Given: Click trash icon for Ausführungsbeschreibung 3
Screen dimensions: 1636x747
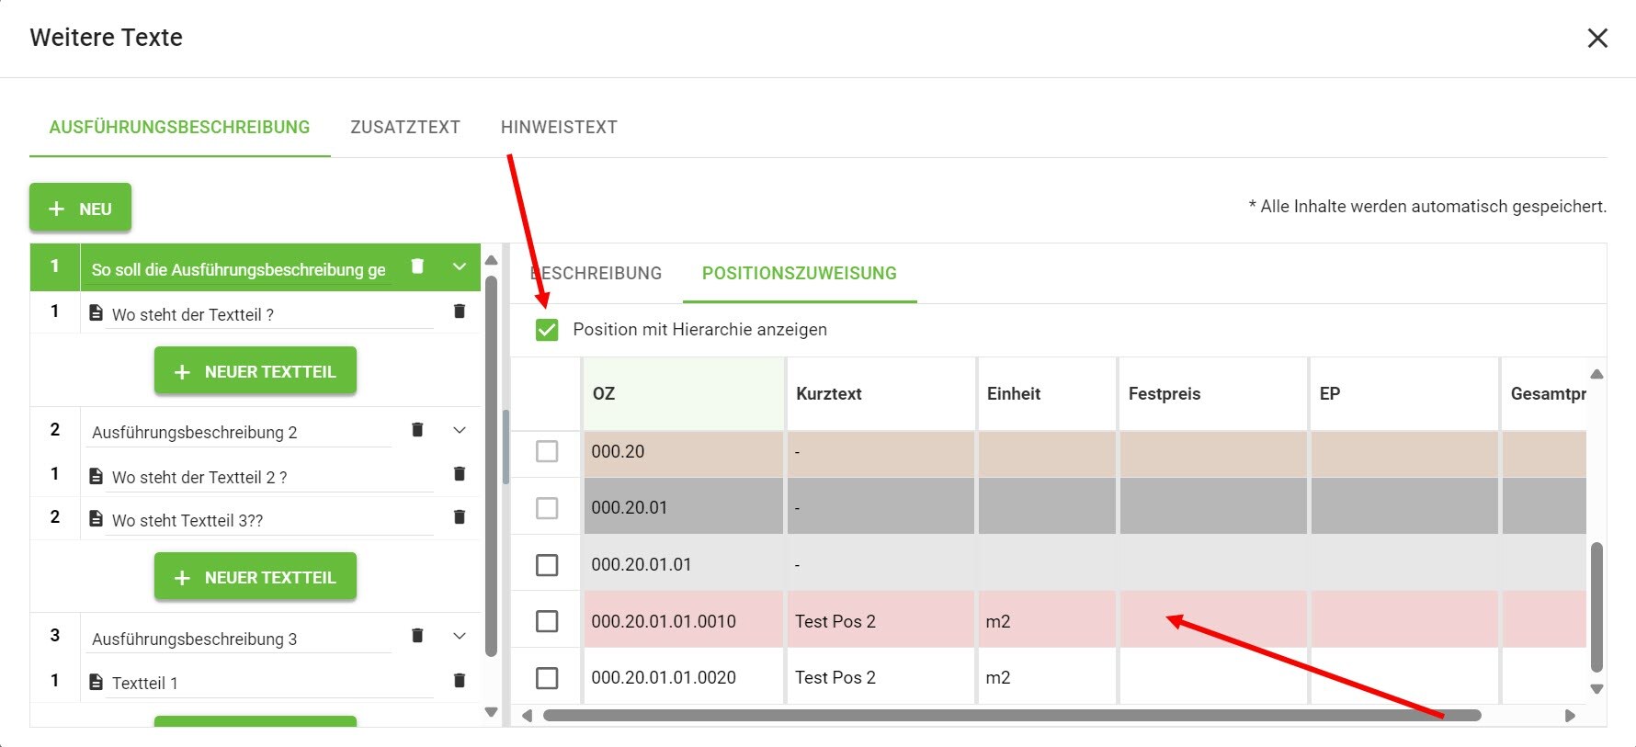Looking at the screenshot, I should pos(417,636).
